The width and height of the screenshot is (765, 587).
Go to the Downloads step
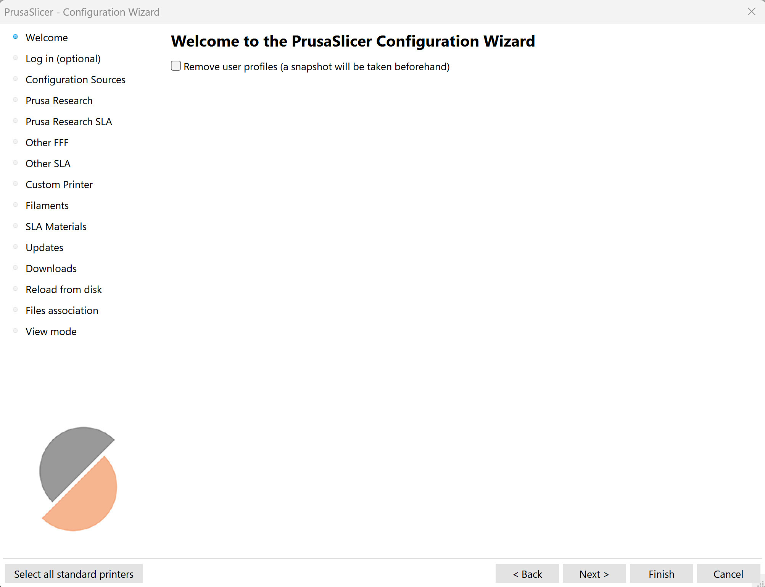click(x=51, y=269)
